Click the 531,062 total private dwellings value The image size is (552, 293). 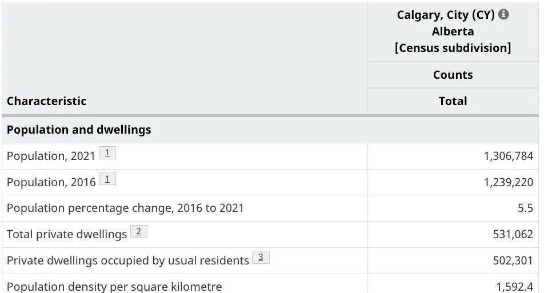(x=513, y=234)
